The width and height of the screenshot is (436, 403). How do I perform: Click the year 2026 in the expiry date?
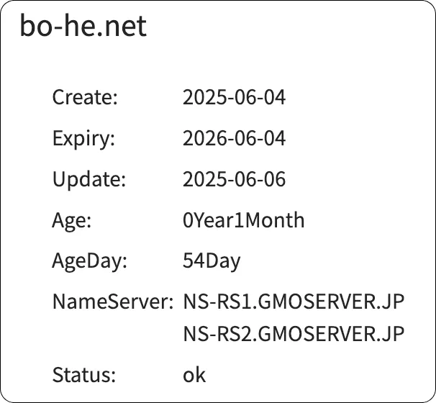pyautogui.click(x=201, y=138)
